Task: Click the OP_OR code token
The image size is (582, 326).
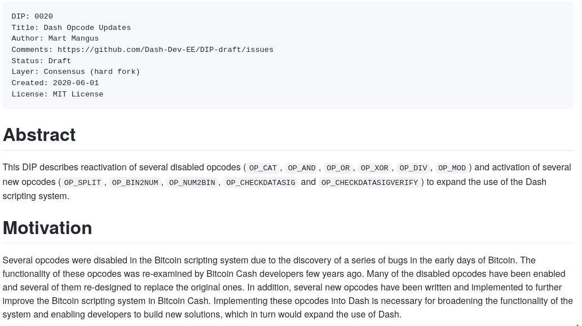Action: coord(338,168)
